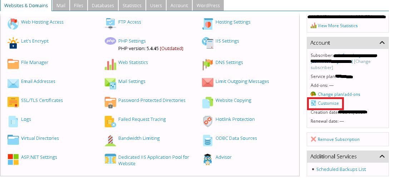Click the Dedicated IIS Application Pool icon
The image size is (395, 187).
tap(110, 159)
